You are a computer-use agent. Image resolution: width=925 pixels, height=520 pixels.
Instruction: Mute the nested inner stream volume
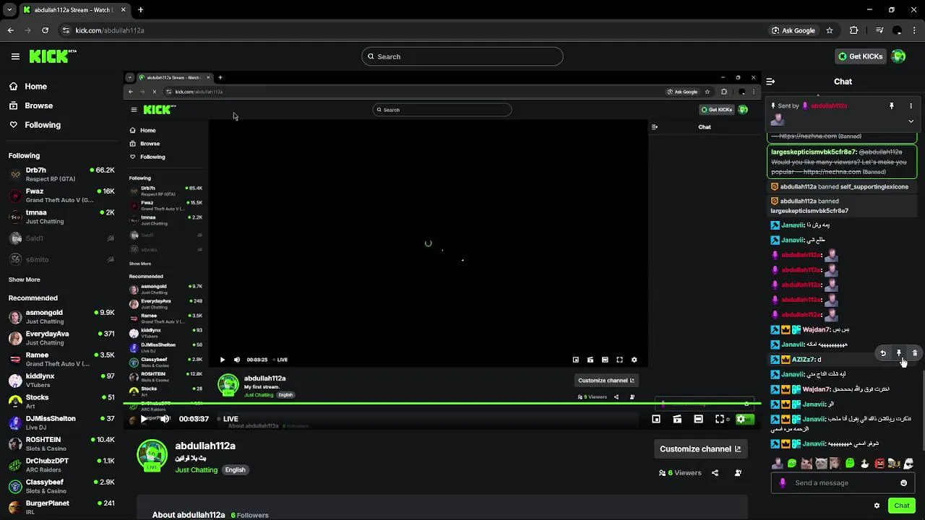(237, 360)
